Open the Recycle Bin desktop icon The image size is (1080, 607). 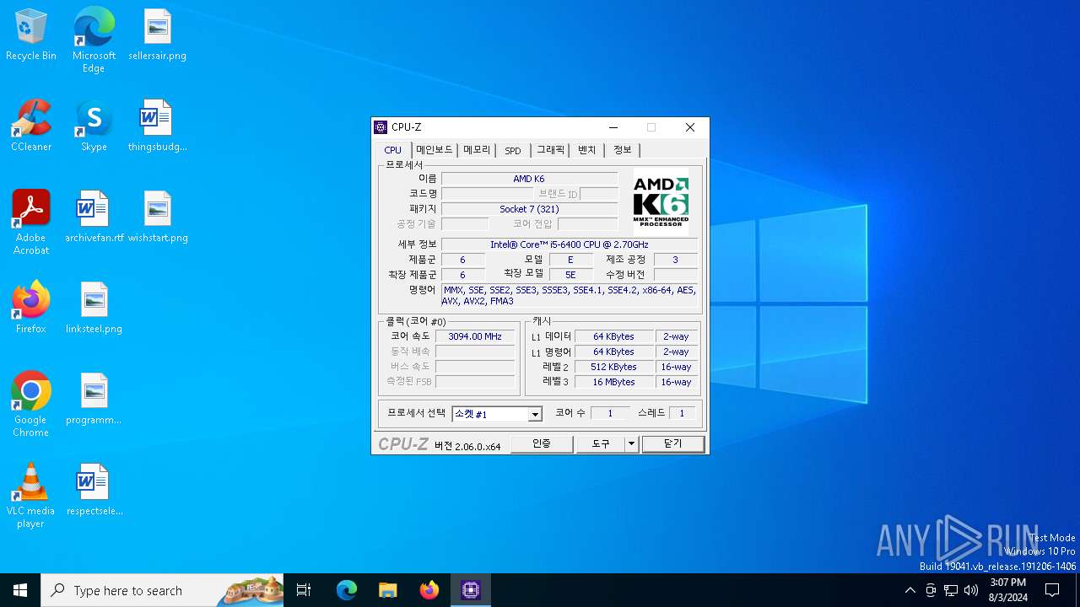pos(30,35)
